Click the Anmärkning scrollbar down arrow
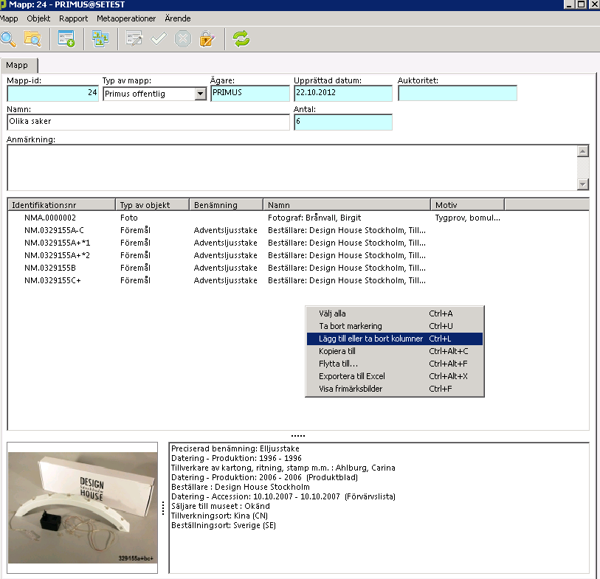Screen dimensions: 600x579 coord(582,184)
